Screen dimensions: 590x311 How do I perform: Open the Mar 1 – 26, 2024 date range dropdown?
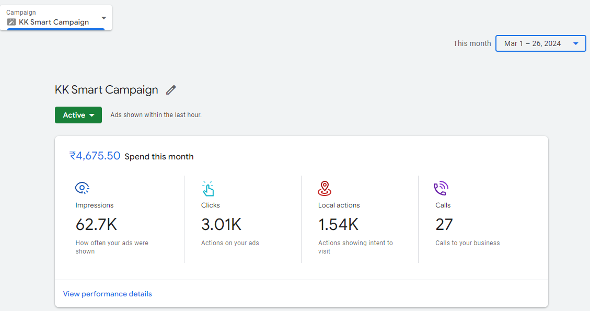coord(540,43)
